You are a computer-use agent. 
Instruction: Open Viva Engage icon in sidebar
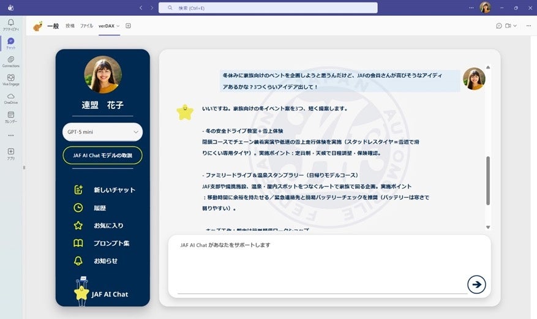(11, 80)
